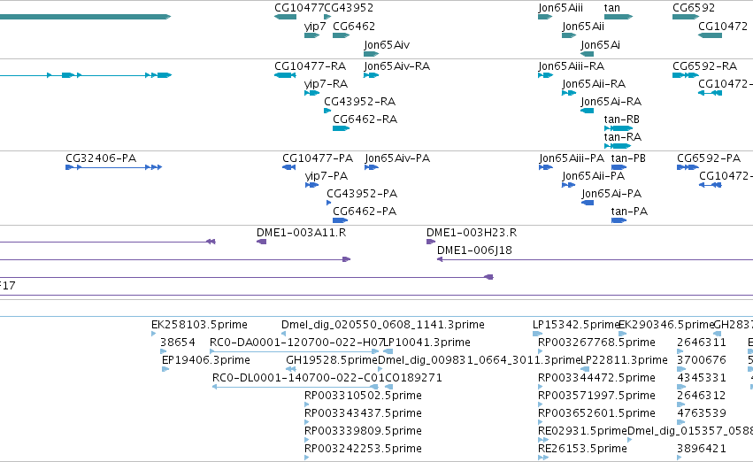Image resolution: width=753 pixels, height=462 pixels.
Task: Click the DME1-003H23.R clone label
Action: click(x=472, y=233)
